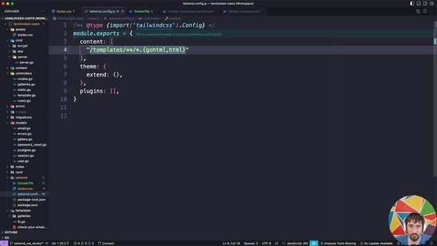The height and width of the screenshot is (246, 437).
Task: Switch to styles.css tab
Action: pos(64,12)
